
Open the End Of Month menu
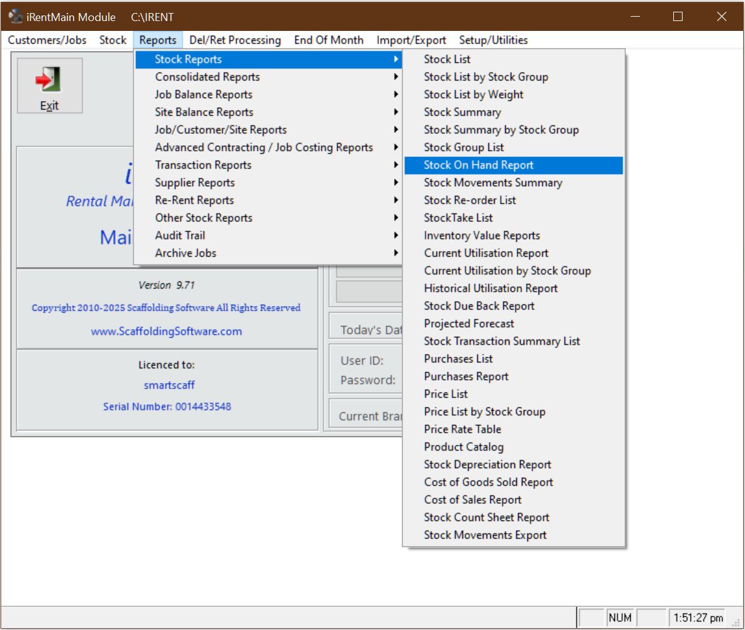coord(328,40)
